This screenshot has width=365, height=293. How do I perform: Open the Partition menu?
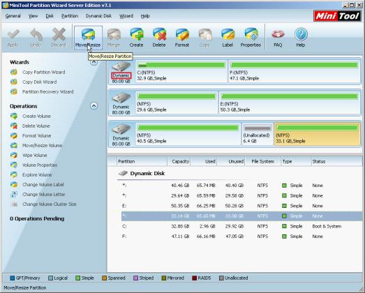click(x=70, y=16)
